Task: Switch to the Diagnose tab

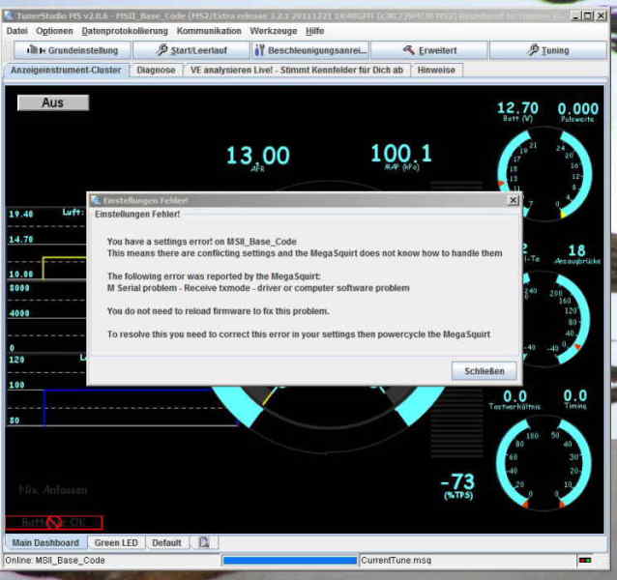Action: point(157,70)
